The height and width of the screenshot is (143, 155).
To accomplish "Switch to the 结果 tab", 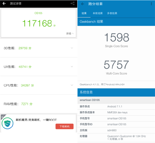I will pyautogui.click(x=84, y=13).
